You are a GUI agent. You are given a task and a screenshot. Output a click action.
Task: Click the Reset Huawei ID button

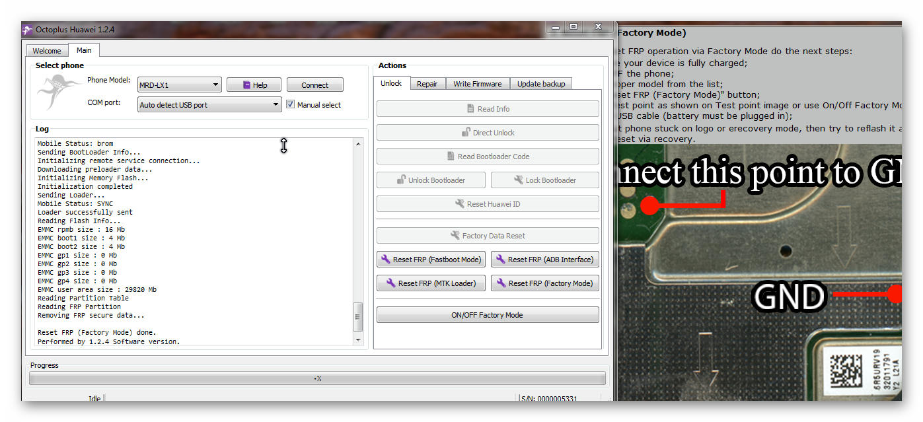[x=488, y=204]
